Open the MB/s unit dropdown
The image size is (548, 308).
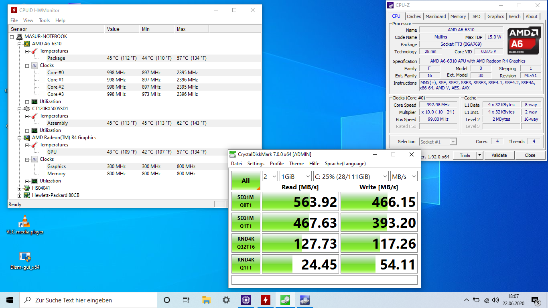(404, 176)
